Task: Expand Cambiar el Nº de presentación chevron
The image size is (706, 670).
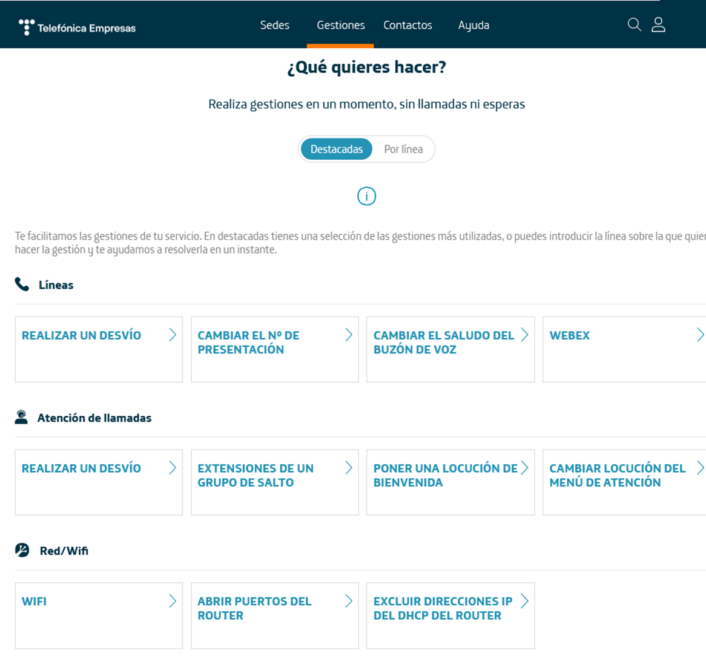Action: tap(349, 335)
